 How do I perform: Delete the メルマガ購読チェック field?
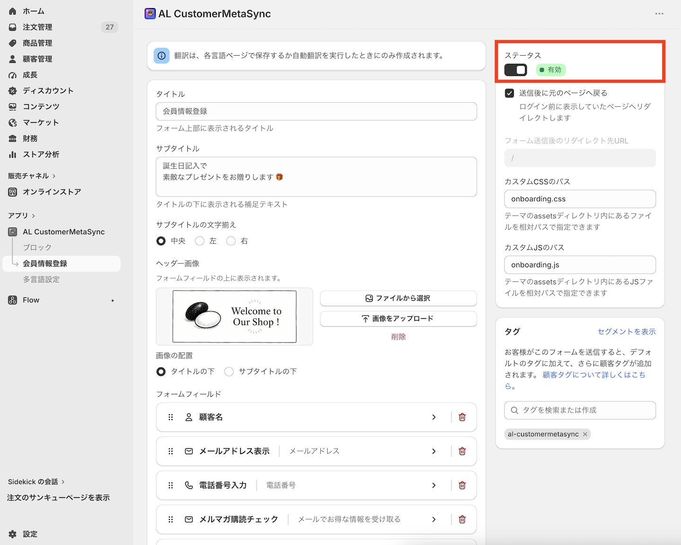click(x=463, y=519)
